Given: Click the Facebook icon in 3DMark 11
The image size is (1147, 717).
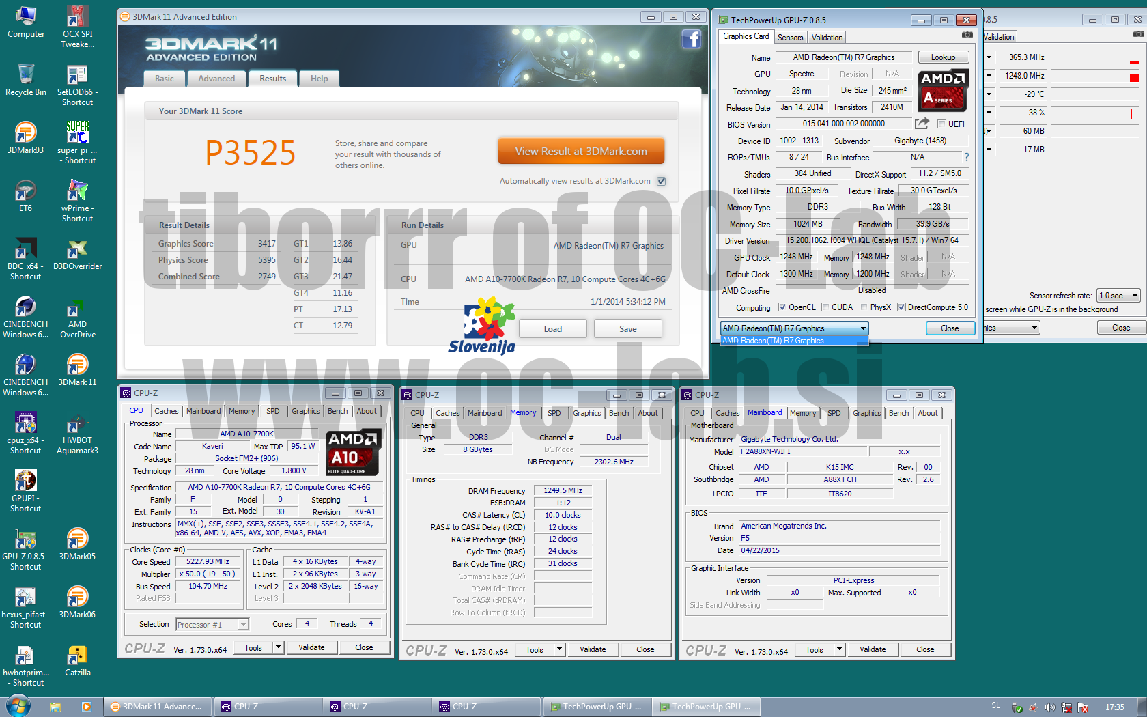Looking at the screenshot, I should tap(692, 39).
